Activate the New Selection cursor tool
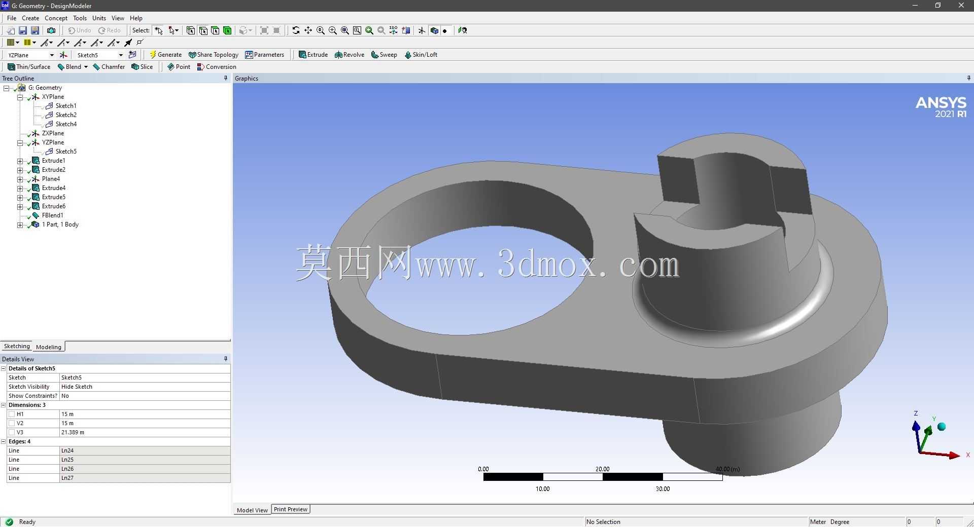The image size is (974, 527). (159, 30)
